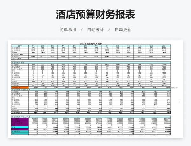Select the 总计 column header

[164, 46]
